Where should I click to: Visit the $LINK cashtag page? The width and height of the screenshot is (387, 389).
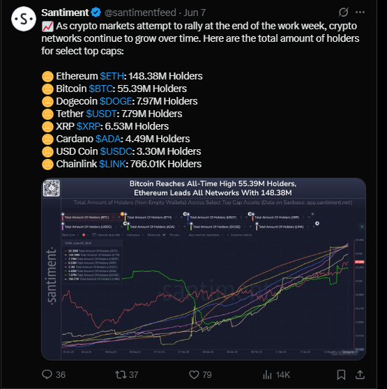[112, 164]
